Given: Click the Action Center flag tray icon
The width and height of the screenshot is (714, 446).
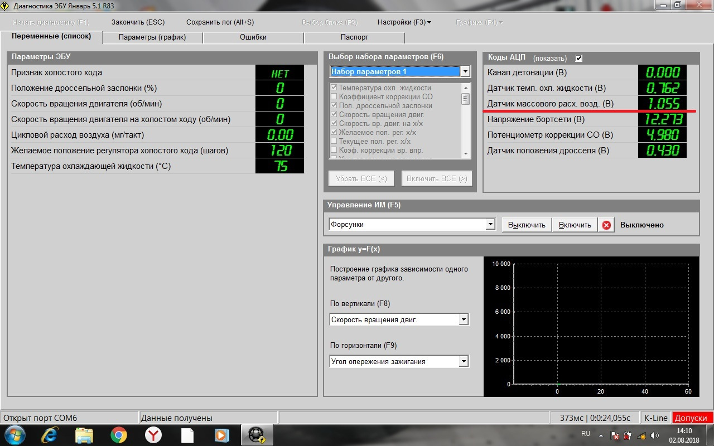Looking at the screenshot, I should (614, 435).
